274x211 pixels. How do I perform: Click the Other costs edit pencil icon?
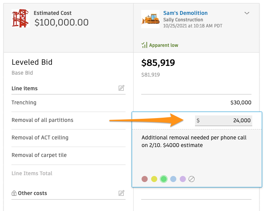pos(121,193)
